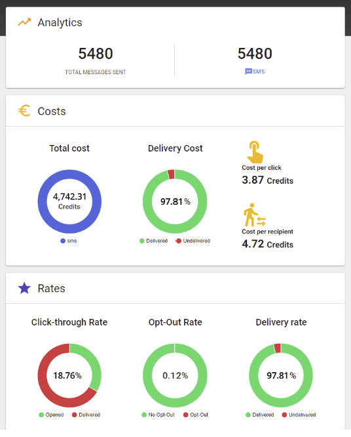Click the Analytics trending arrow icon
The height and width of the screenshot is (437, 351).
point(24,22)
